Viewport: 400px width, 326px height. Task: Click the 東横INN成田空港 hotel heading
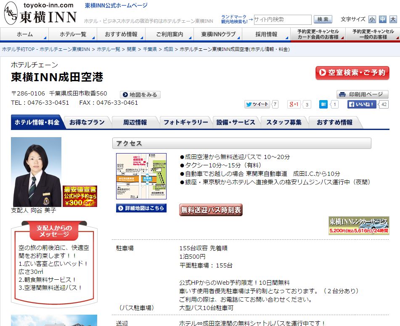coord(57,77)
